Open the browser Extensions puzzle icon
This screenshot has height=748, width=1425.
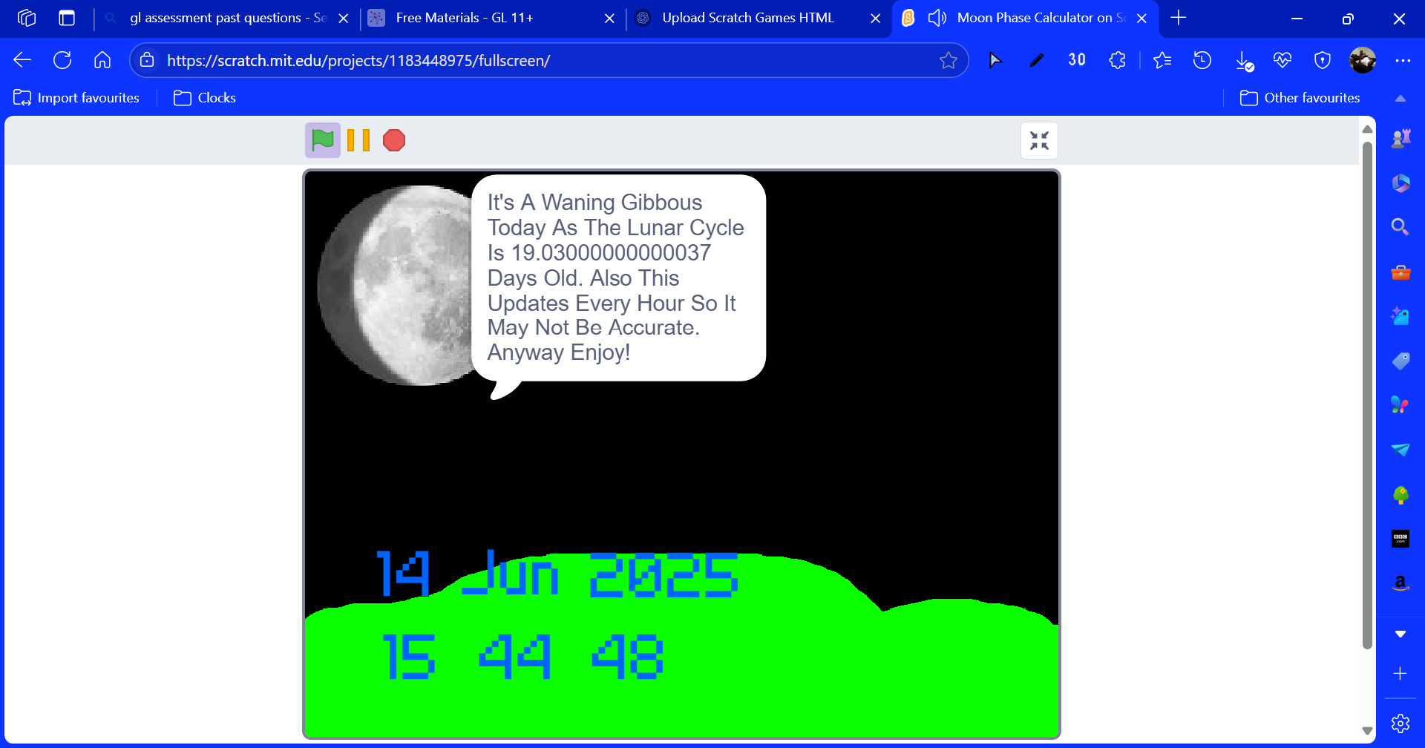click(x=1117, y=60)
